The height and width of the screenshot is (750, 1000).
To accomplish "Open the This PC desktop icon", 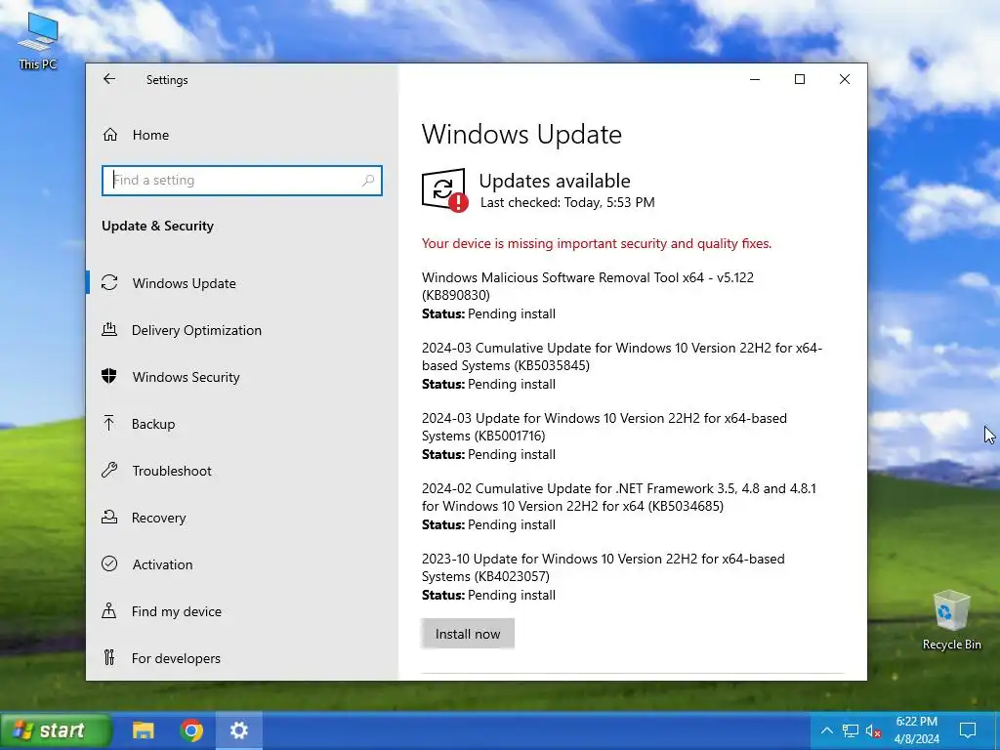I will tap(38, 41).
